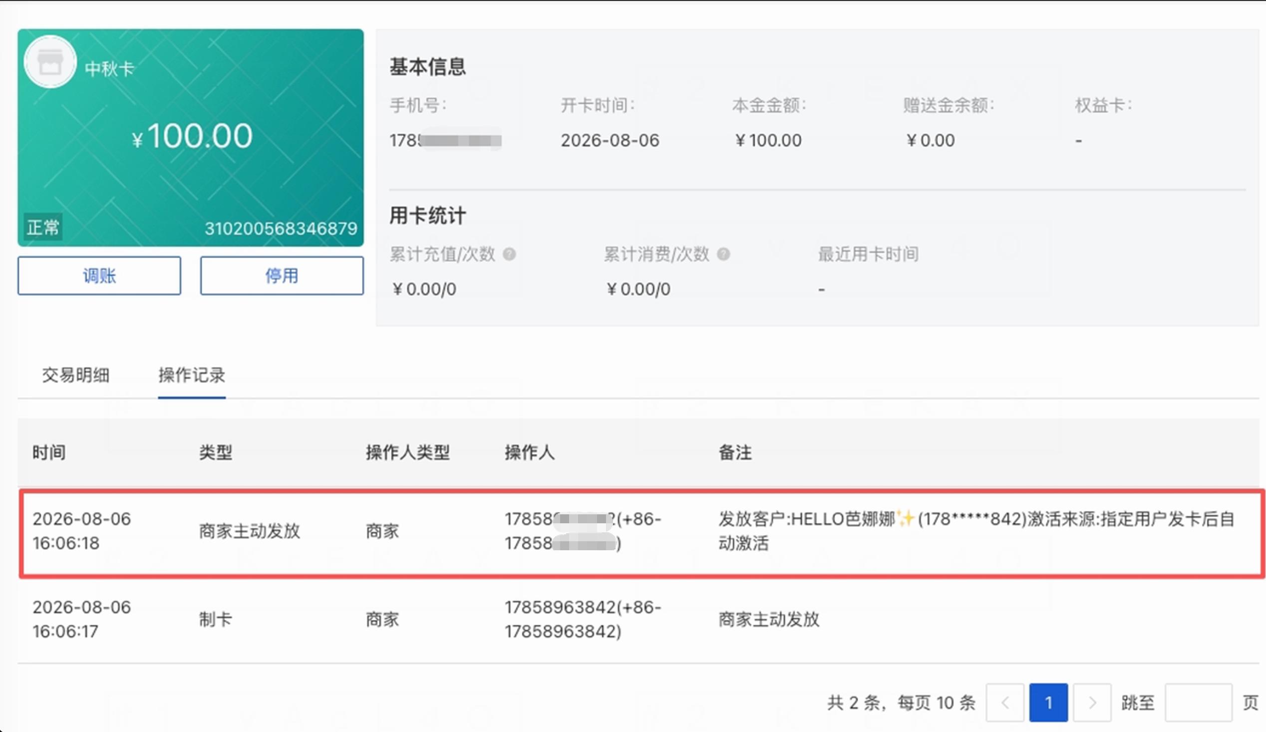This screenshot has width=1266, height=732.
Task: Select the 操作记录 tab
Action: [x=192, y=375]
